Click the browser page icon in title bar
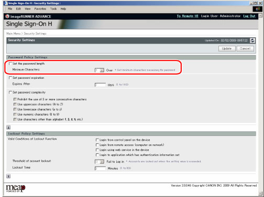The image size is (264, 197). (x=6, y=3)
